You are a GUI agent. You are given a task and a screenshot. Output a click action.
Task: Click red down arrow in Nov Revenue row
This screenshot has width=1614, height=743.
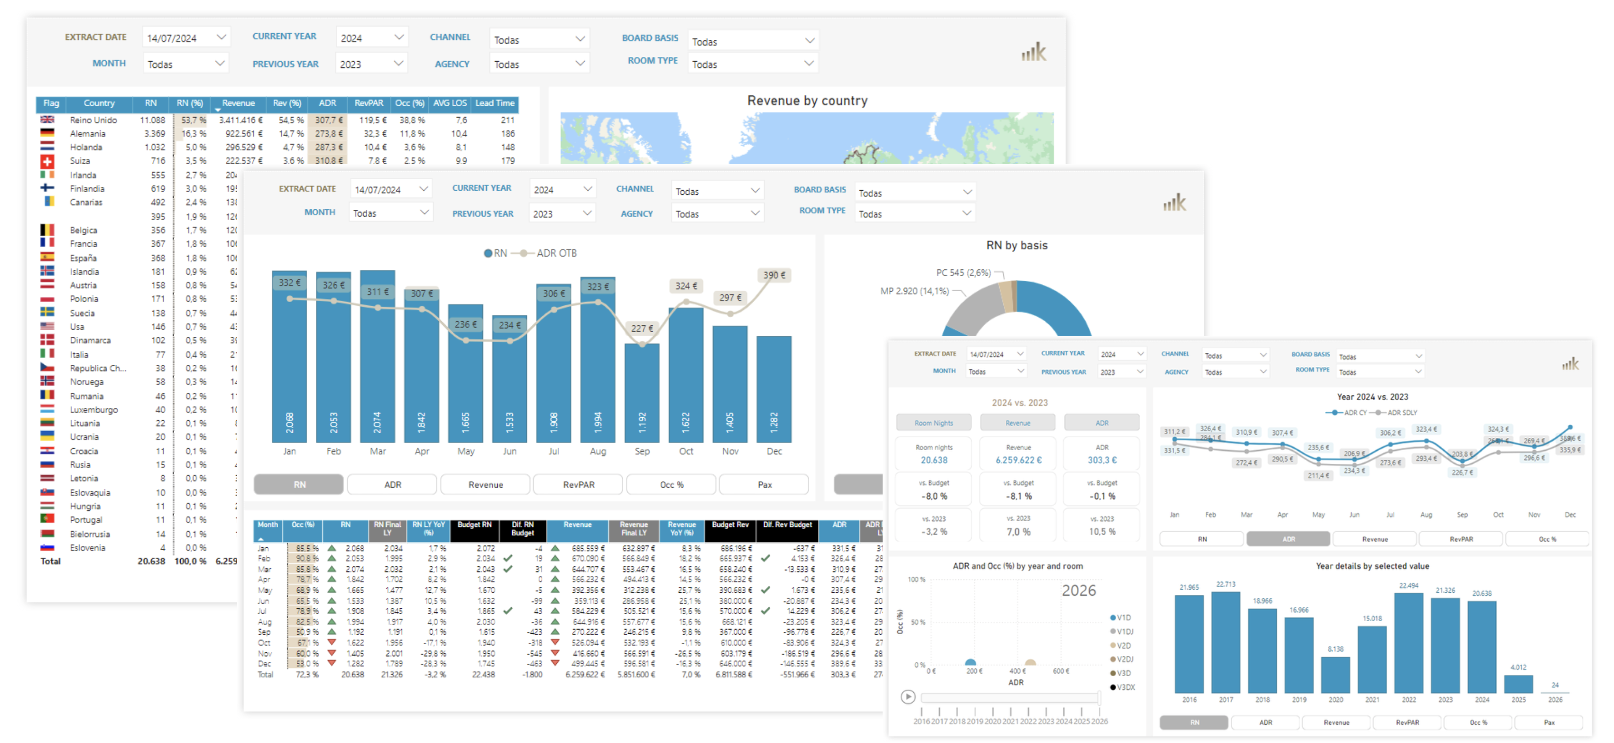(x=555, y=653)
